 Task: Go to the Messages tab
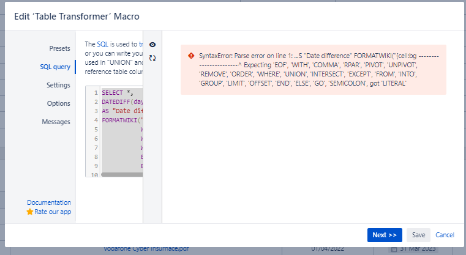click(56, 122)
